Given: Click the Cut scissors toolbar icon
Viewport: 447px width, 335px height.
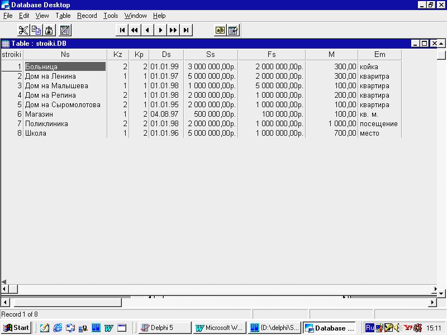Looking at the screenshot, I should point(23,30).
